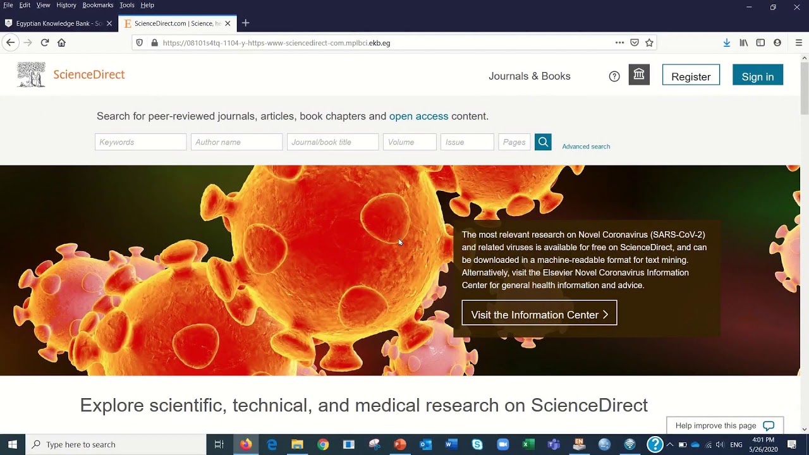Show Firefox downloads panel

(727, 42)
